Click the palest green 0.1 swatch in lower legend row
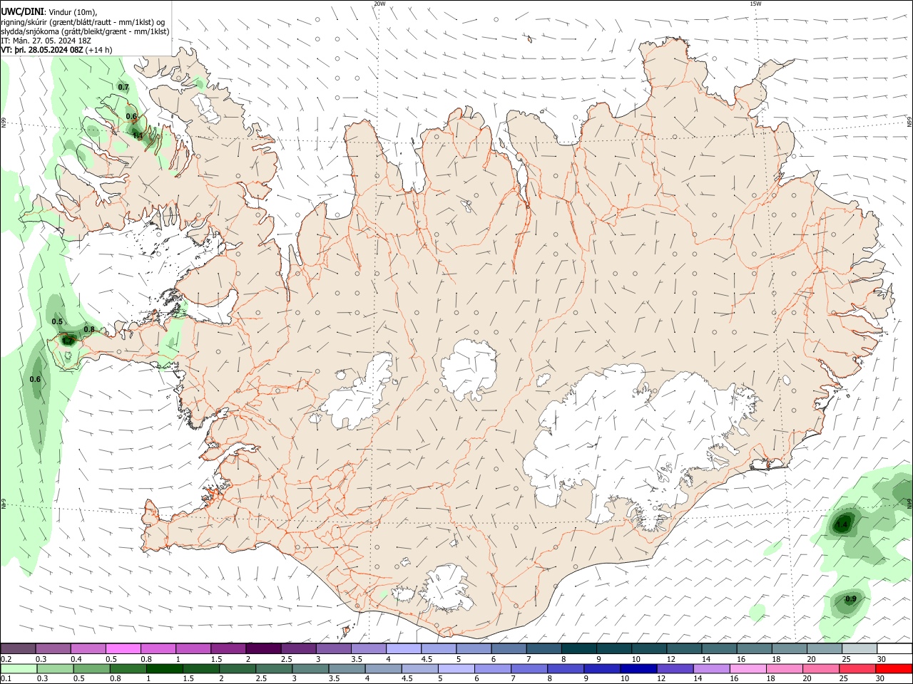 point(19,668)
